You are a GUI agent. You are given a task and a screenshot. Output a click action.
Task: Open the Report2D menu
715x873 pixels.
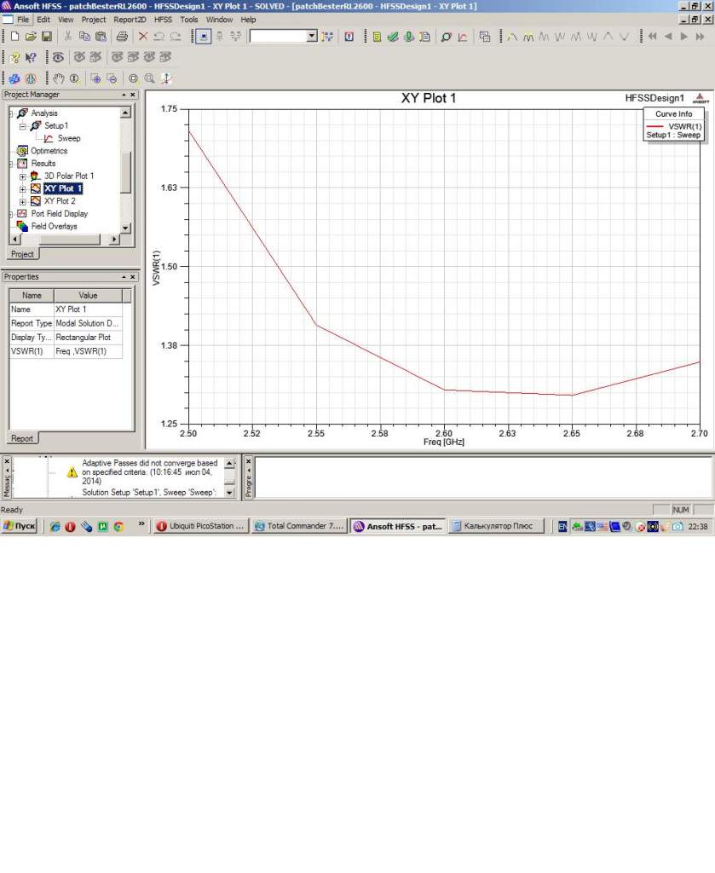tap(130, 19)
